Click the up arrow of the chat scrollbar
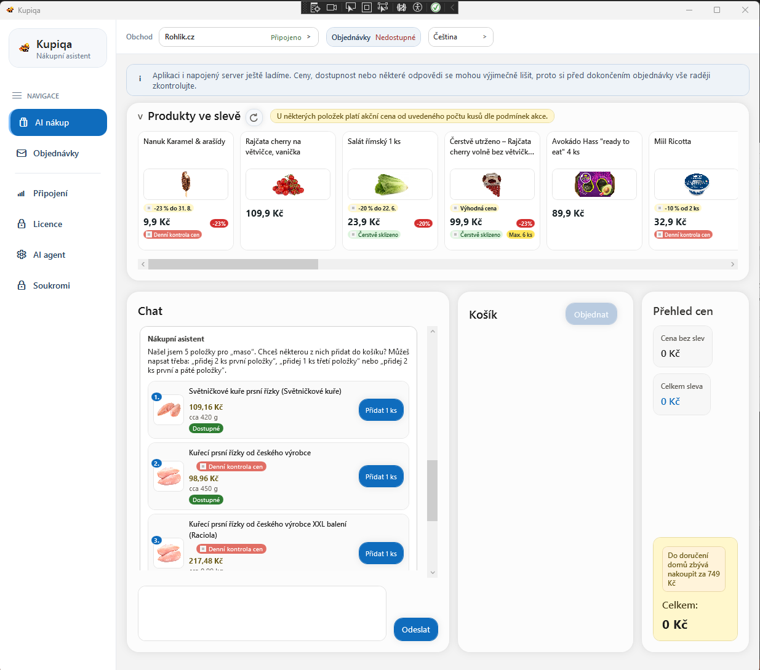This screenshot has height=670, width=760. pos(433,332)
